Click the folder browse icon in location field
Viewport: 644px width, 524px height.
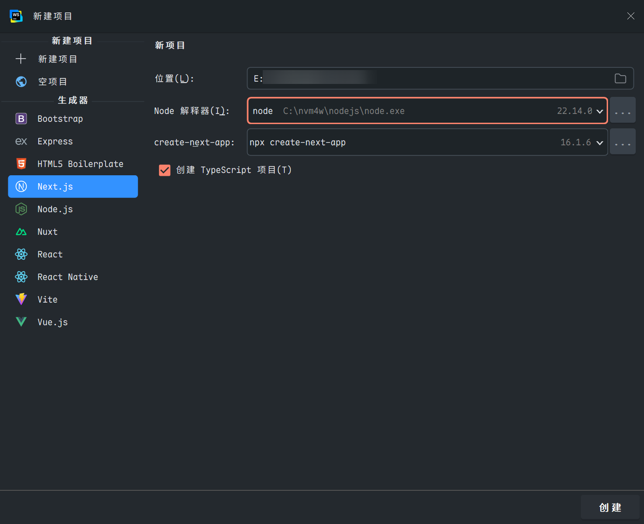coord(620,78)
